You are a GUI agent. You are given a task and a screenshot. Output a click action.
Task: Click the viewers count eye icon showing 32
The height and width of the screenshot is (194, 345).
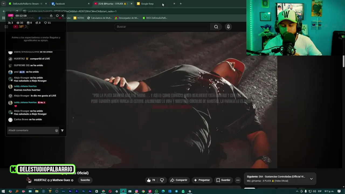pyautogui.click(x=20, y=23)
